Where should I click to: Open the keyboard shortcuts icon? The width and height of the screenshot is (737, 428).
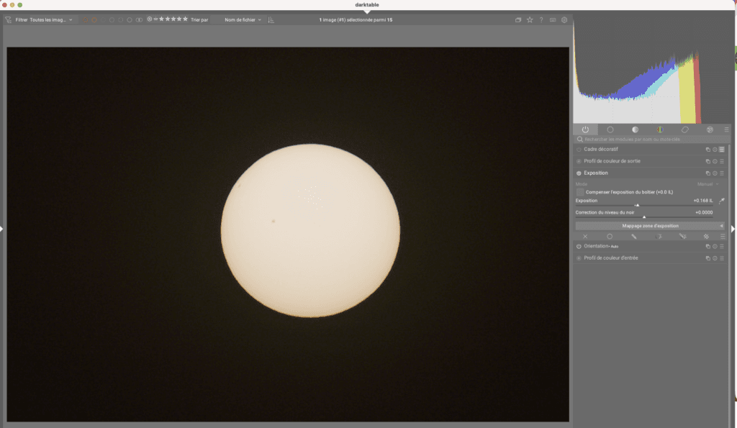553,19
